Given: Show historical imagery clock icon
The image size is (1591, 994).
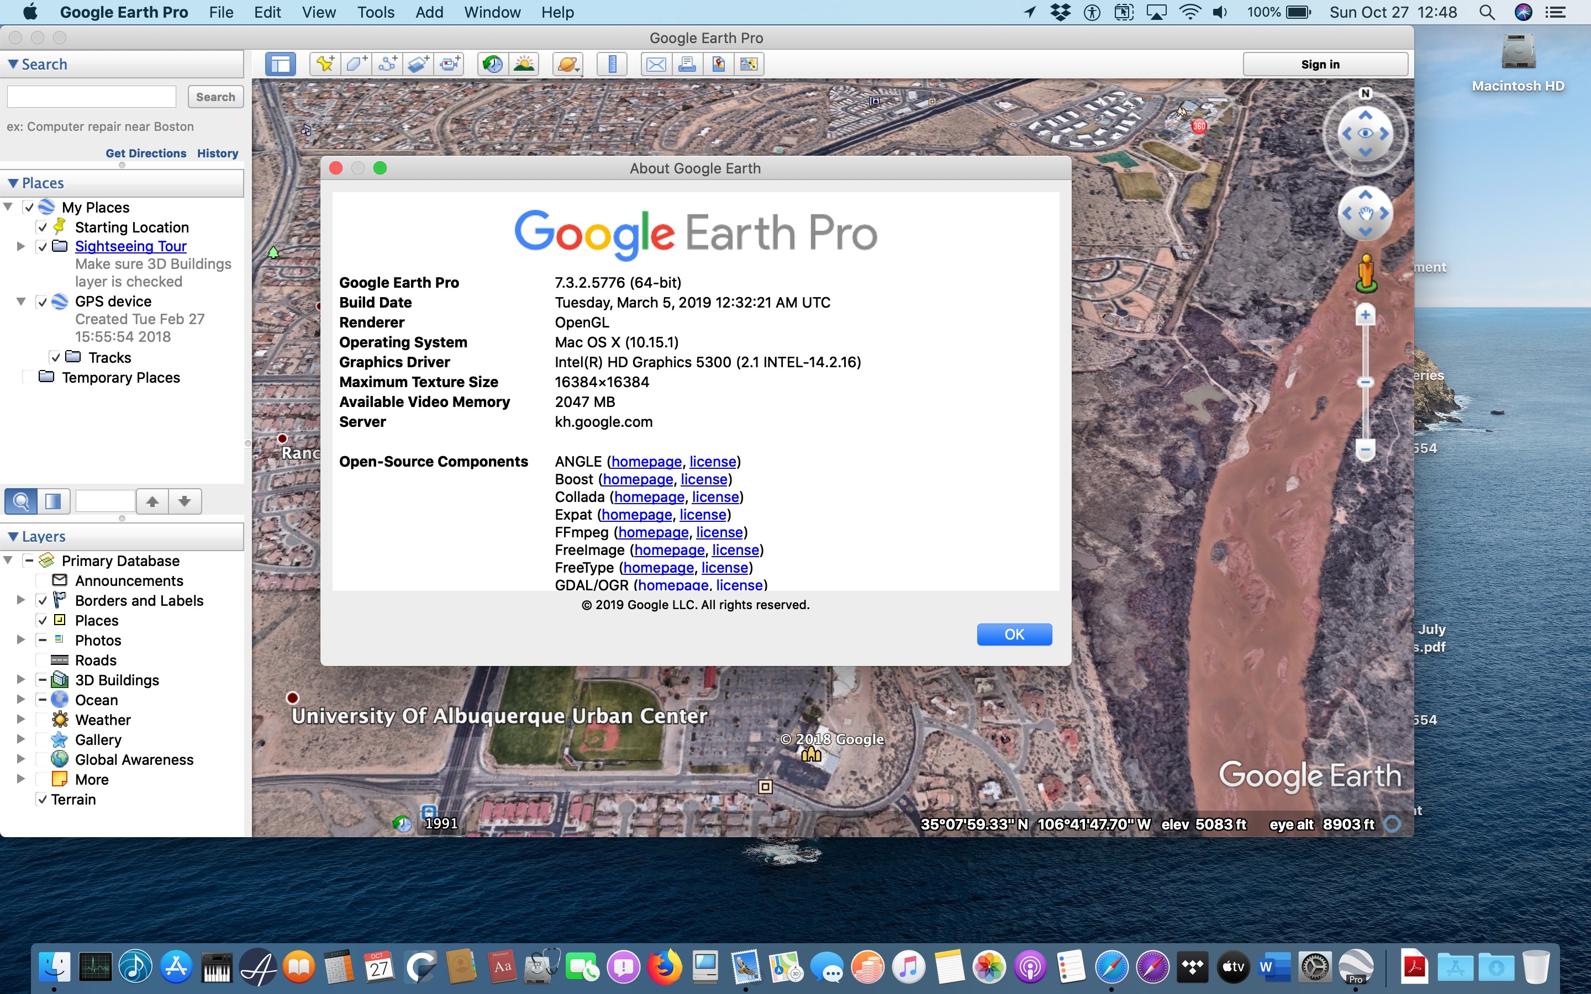Looking at the screenshot, I should [x=493, y=65].
